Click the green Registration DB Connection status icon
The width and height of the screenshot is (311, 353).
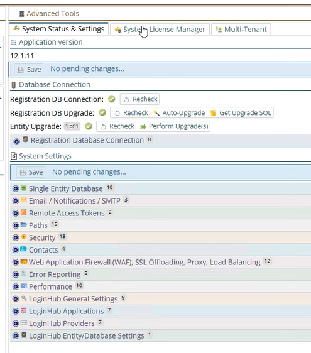(111, 99)
